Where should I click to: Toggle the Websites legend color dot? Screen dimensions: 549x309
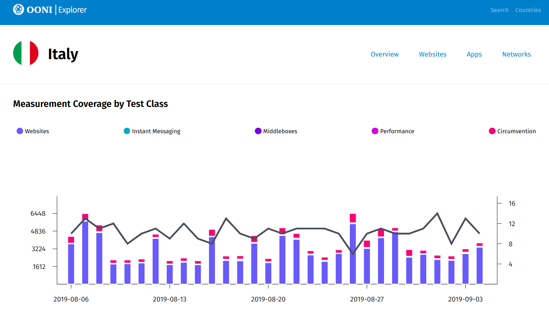(x=20, y=131)
